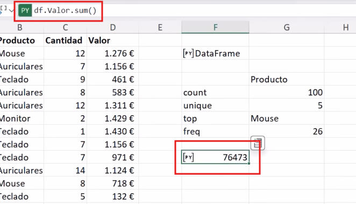The height and width of the screenshot is (204, 356).
Task: Open the Python output icon beside cell F
Action: coord(258,143)
